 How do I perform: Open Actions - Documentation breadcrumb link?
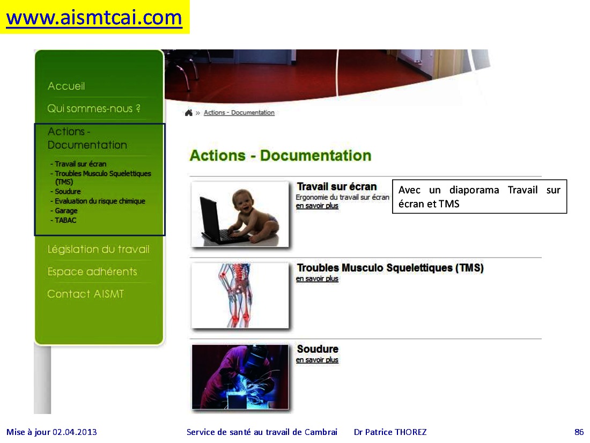pos(239,113)
